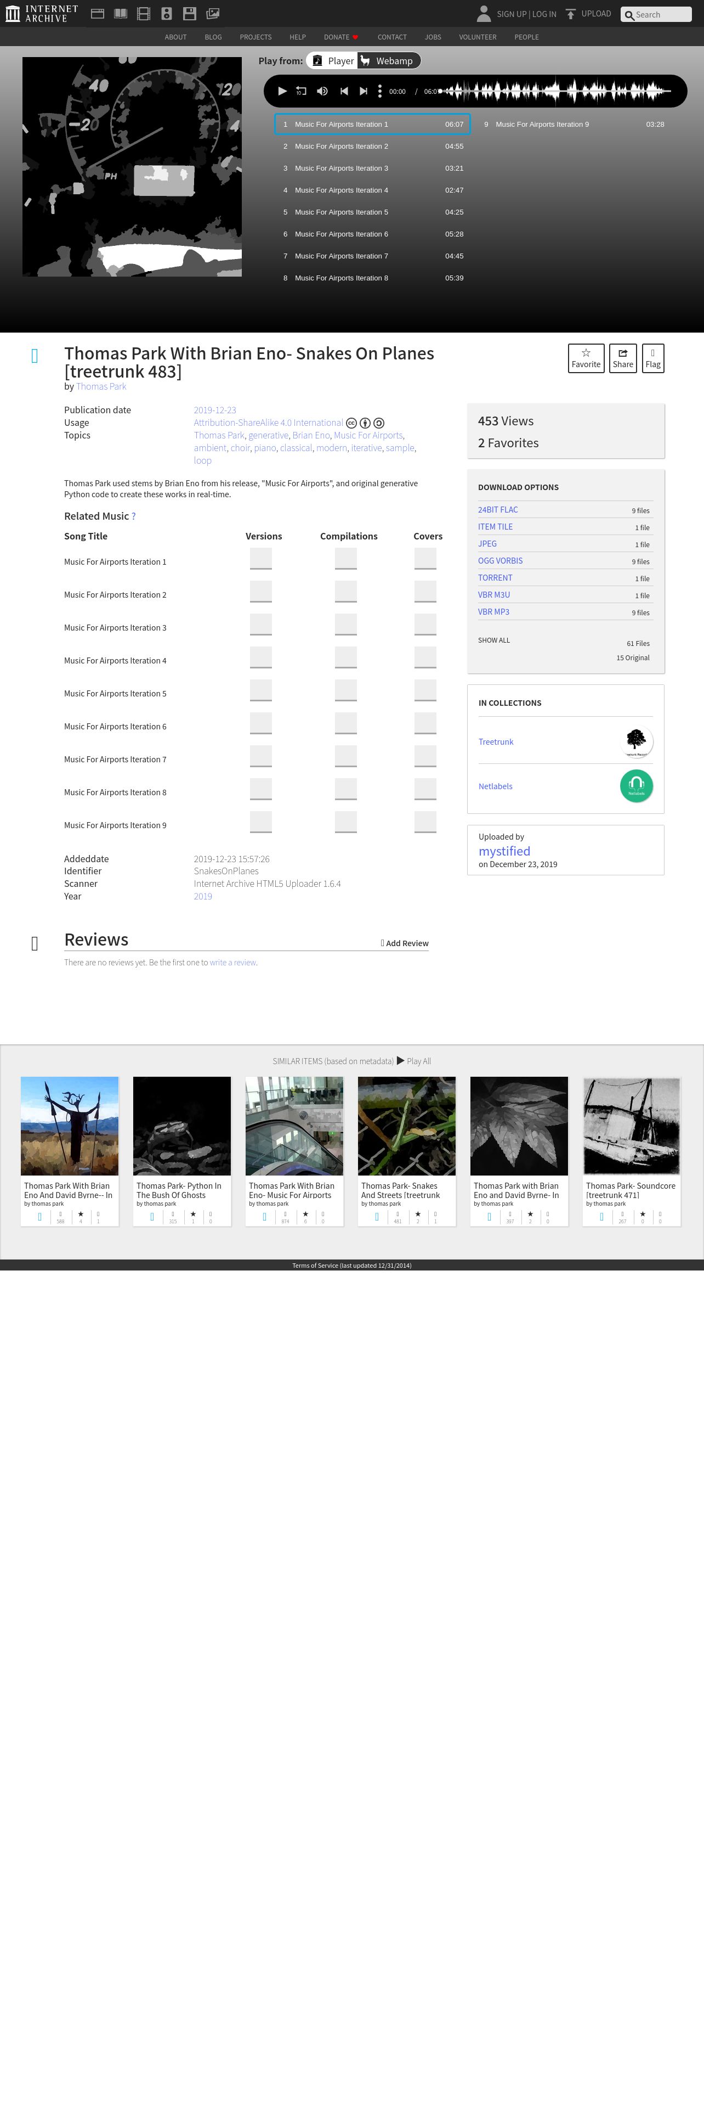
Task: Open the Treetrunk collection logo
Action: (x=636, y=742)
